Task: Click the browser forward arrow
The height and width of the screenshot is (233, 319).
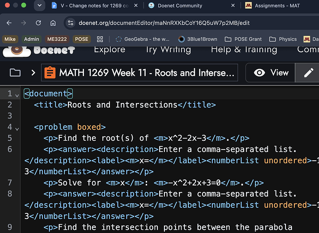Action: coord(24,23)
